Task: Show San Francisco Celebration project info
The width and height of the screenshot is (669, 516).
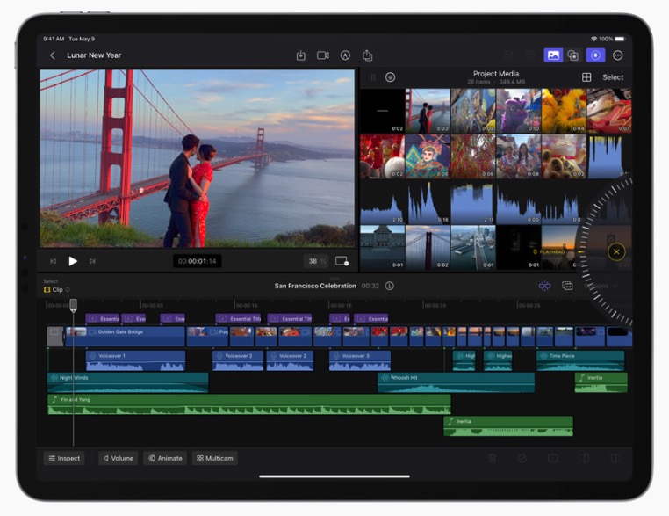Action: (x=390, y=286)
